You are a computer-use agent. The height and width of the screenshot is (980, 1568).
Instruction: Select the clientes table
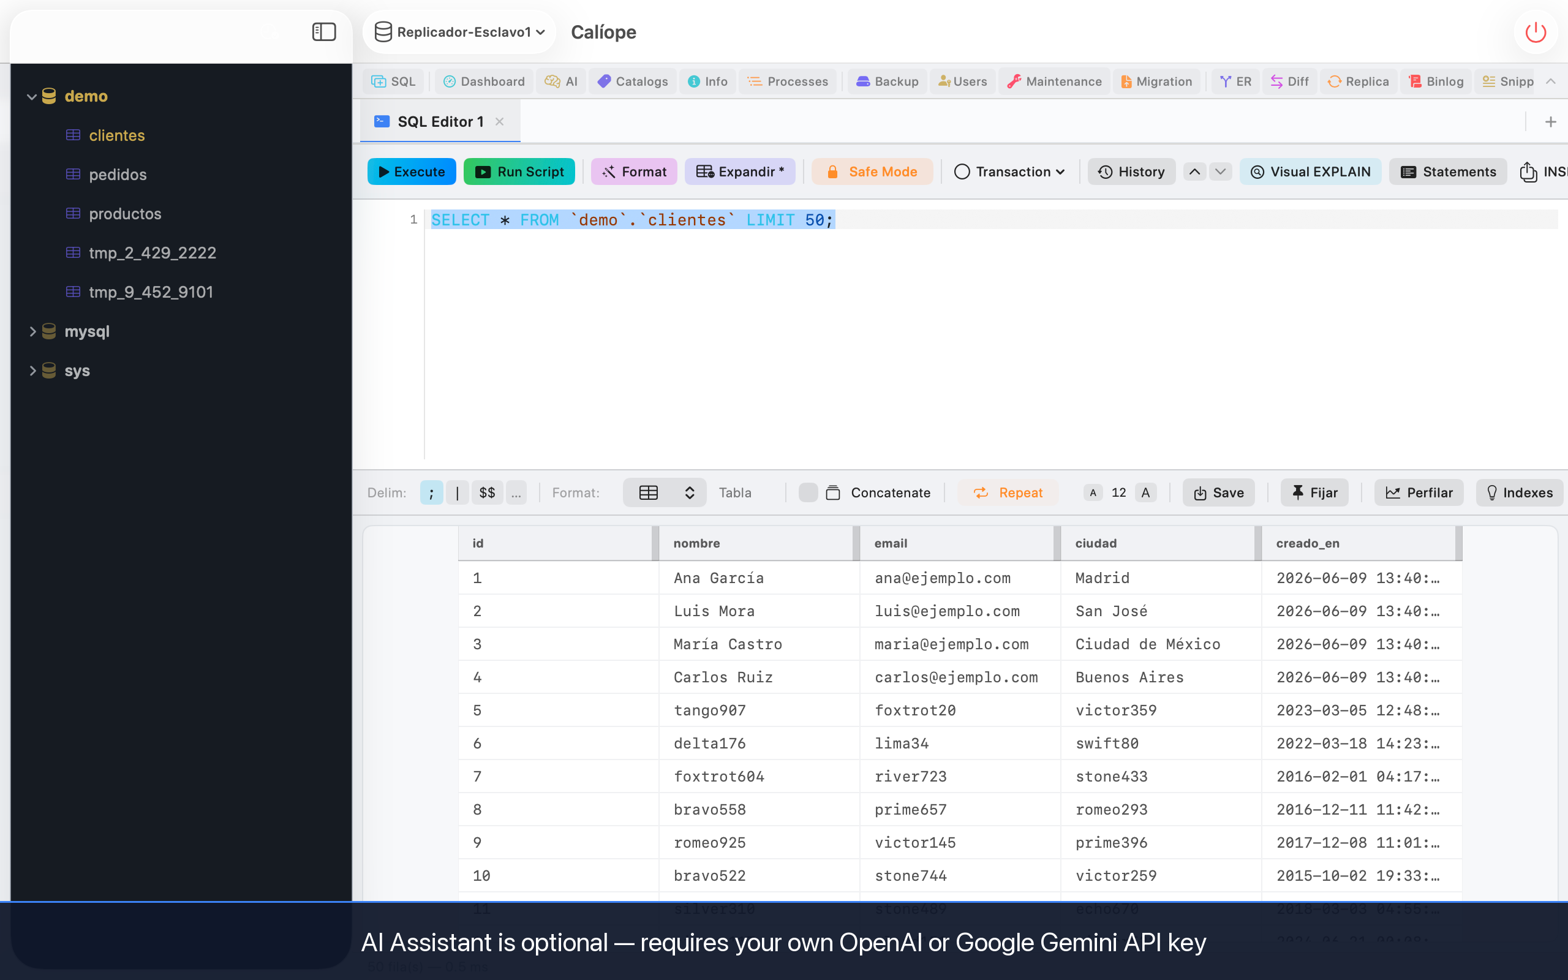coord(116,135)
